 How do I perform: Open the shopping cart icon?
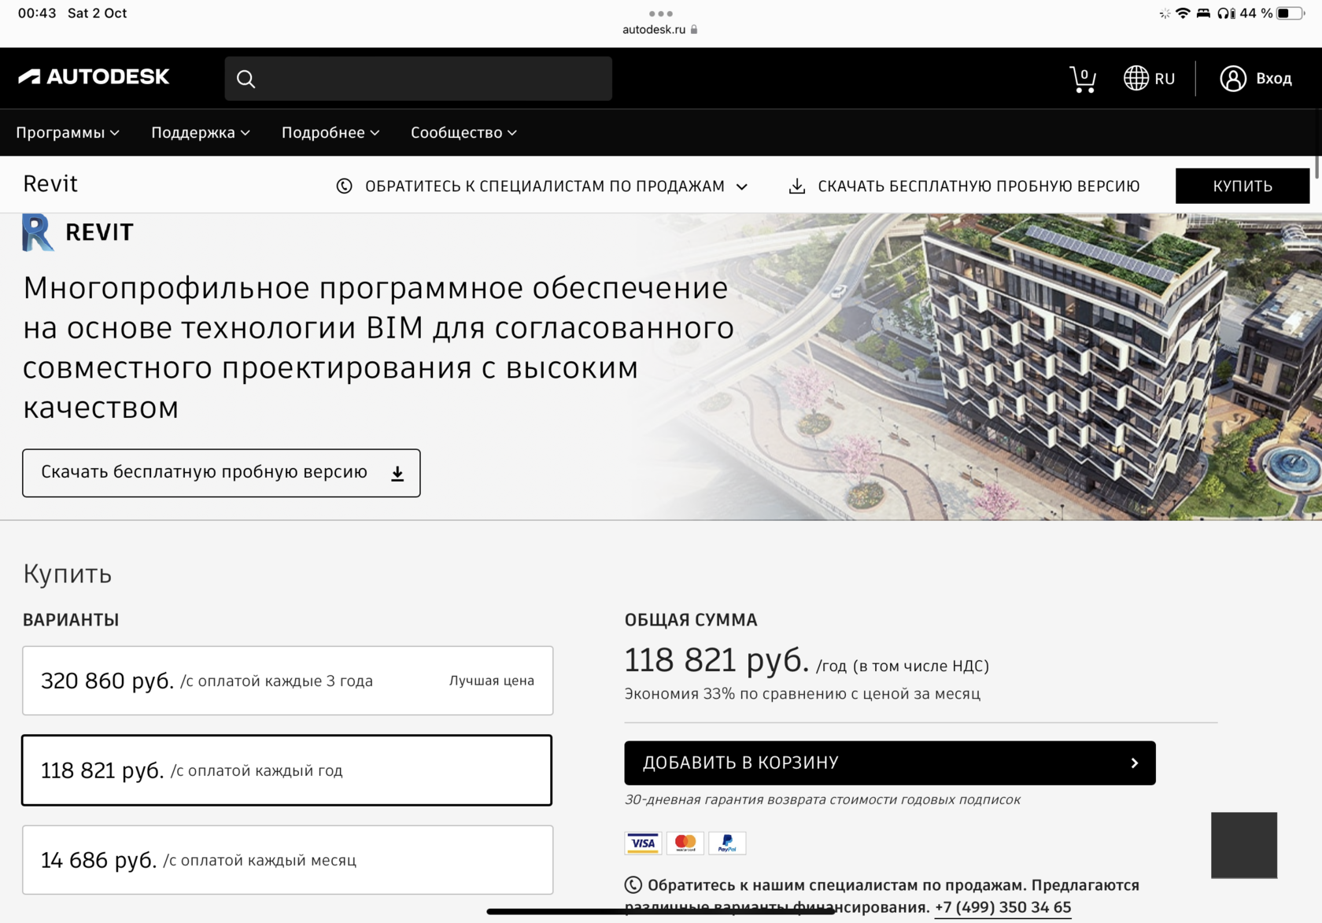1083,79
